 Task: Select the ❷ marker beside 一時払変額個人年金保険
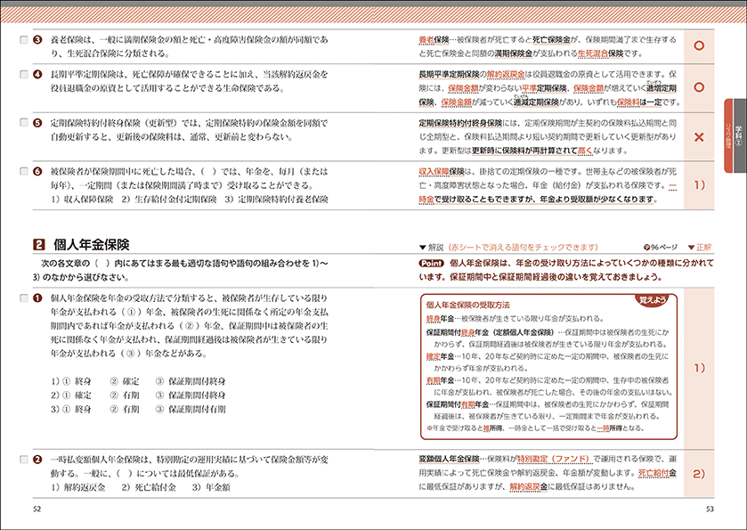click(38, 460)
